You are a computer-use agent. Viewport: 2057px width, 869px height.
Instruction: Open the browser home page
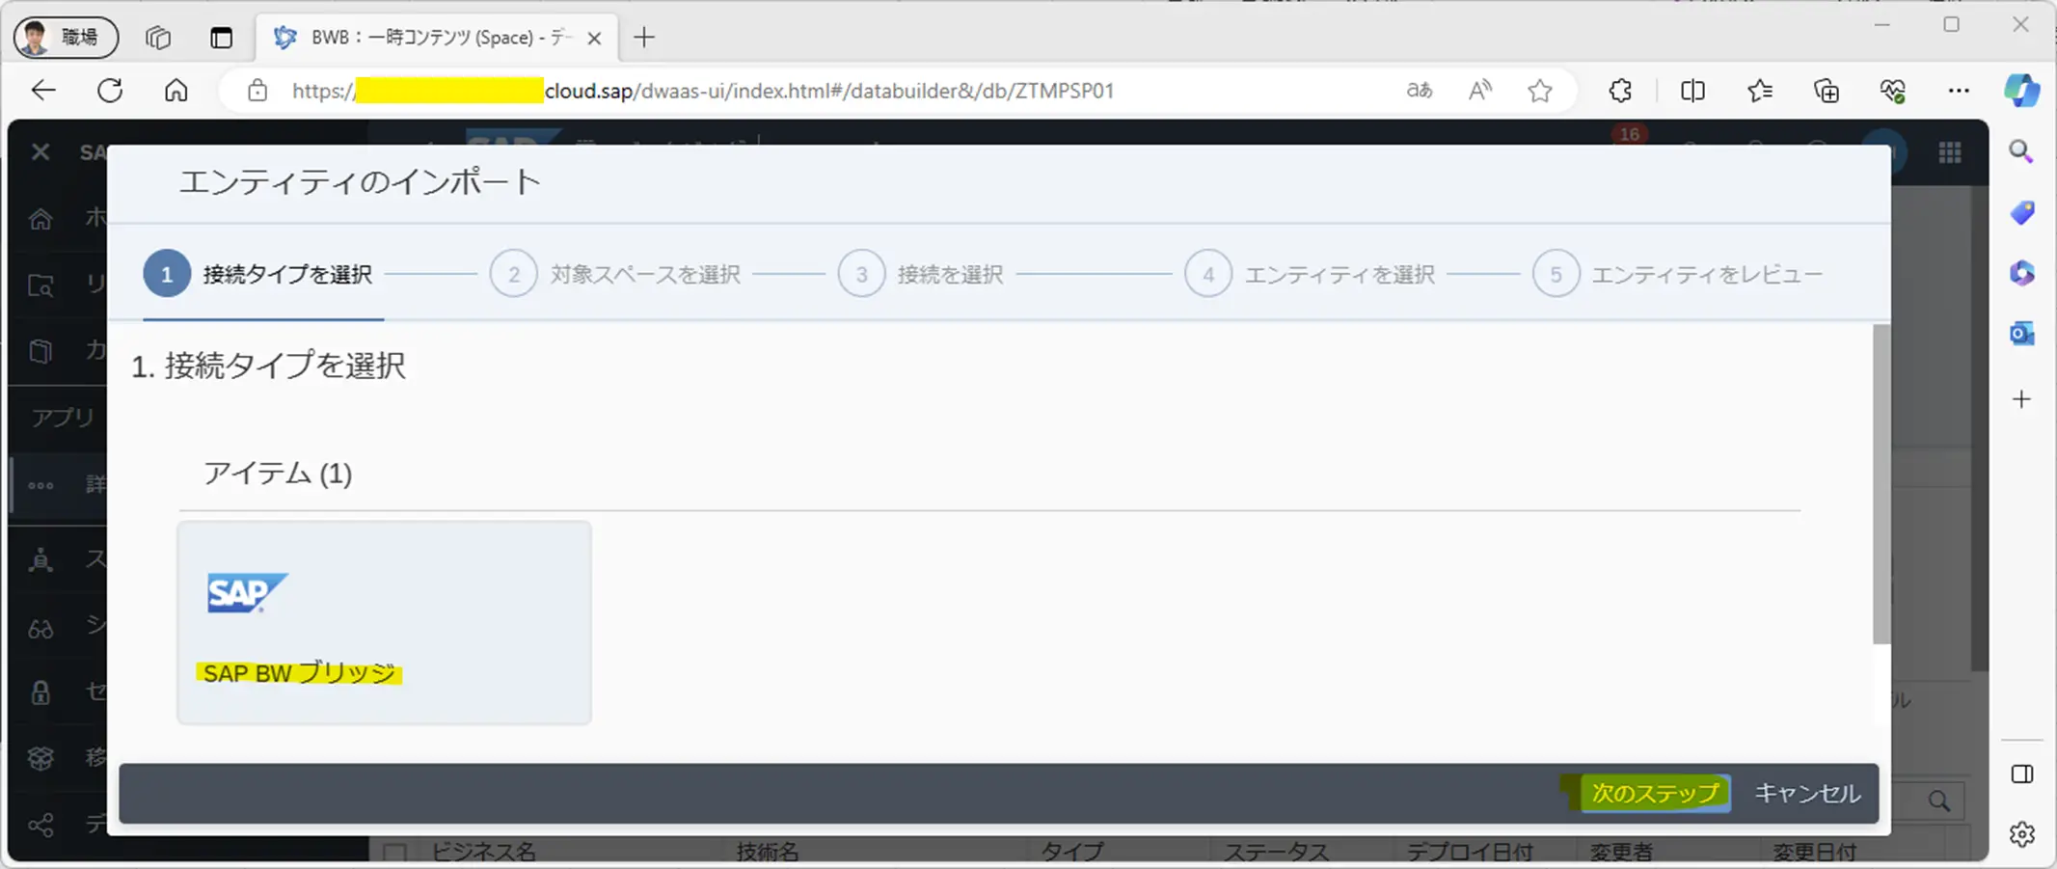pyautogui.click(x=176, y=91)
